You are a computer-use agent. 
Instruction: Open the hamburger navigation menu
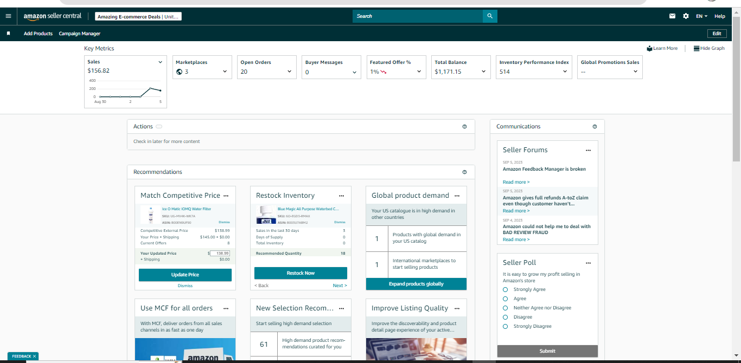pos(8,16)
